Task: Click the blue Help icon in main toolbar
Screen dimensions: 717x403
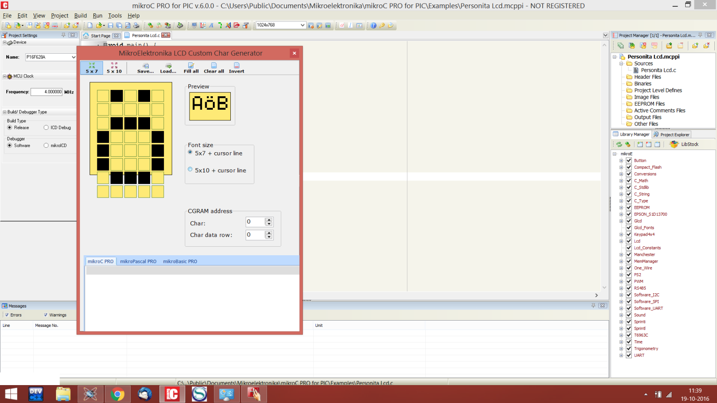Action: coord(373,26)
